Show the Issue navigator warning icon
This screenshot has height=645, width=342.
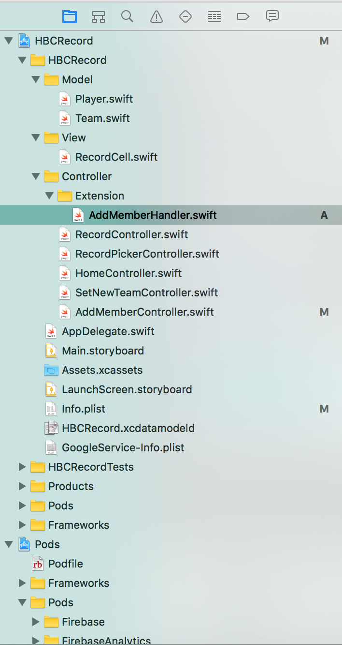pos(157,16)
